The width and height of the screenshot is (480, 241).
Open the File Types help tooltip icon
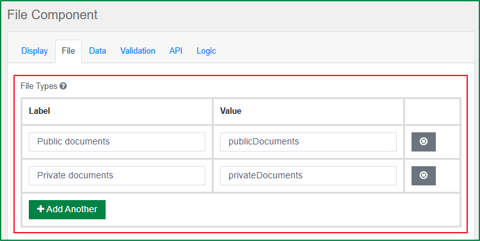tap(63, 86)
